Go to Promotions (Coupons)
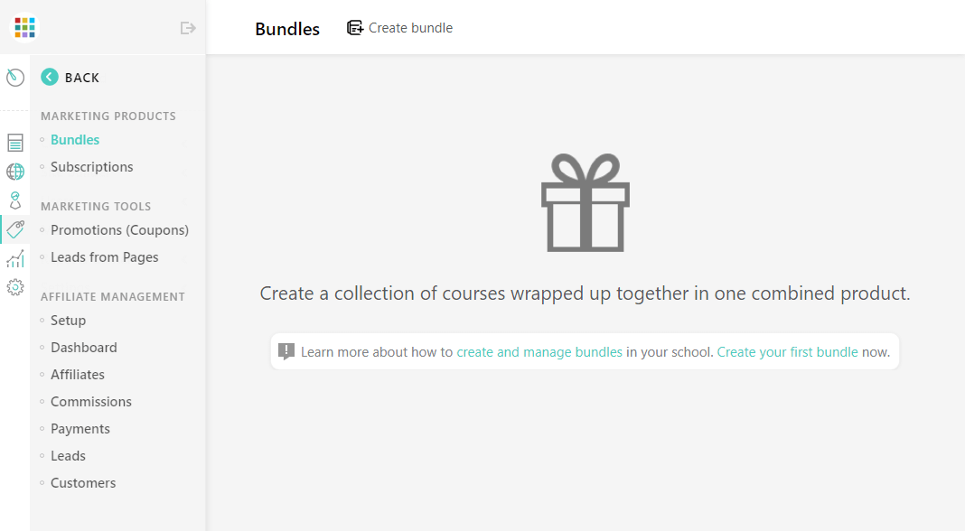Viewport: 965px width, 531px height. click(x=119, y=230)
